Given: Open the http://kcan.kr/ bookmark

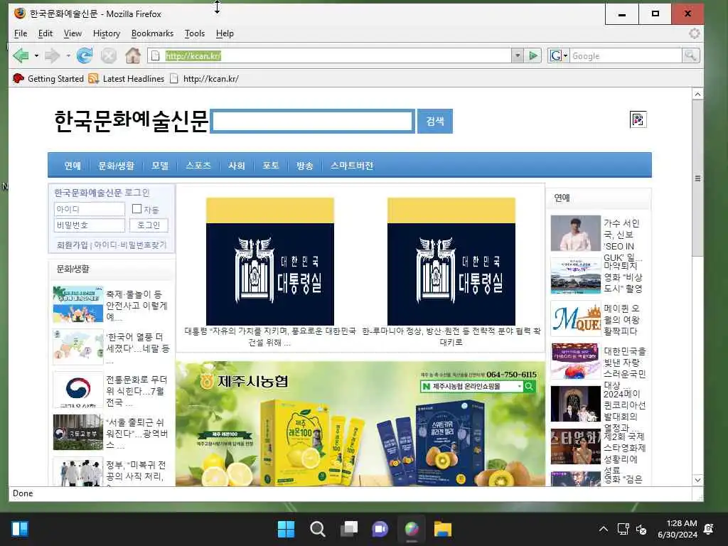Looking at the screenshot, I should (x=204, y=78).
